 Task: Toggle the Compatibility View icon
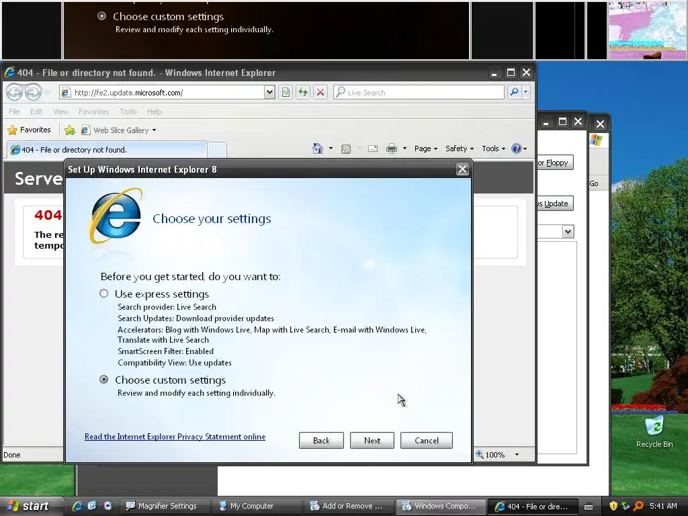point(286,93)
